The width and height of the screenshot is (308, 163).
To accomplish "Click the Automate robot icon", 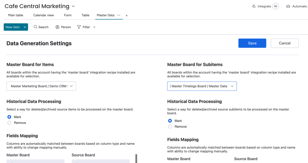I will (x=288, y=6).
